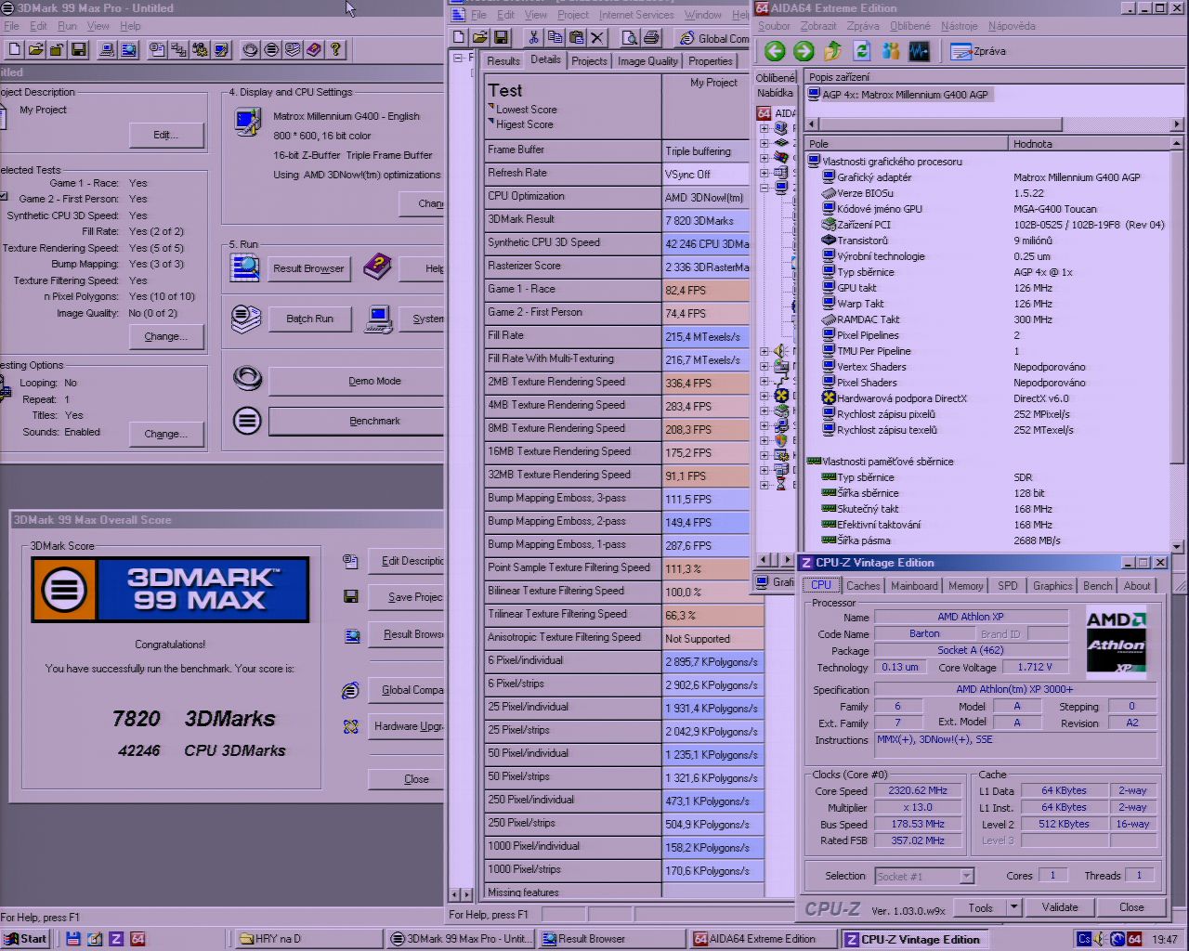Viewport: 1189px width, 951px height.
Task: Click New project icon in 3DMark toolbar
Action: click(14, 49)
